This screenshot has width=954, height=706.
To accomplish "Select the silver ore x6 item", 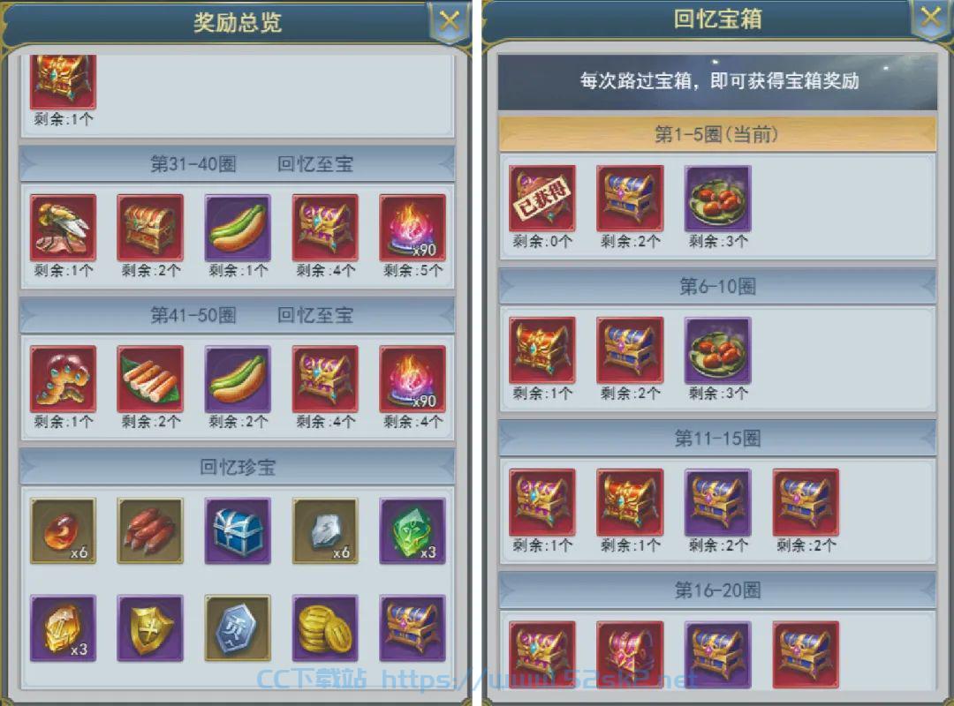I will (325, 531).
